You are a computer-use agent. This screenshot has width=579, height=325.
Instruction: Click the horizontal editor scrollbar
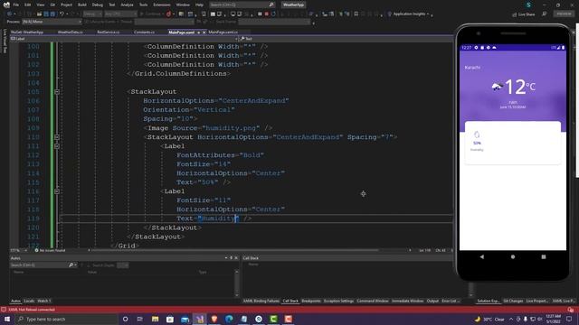pos(234,251)
